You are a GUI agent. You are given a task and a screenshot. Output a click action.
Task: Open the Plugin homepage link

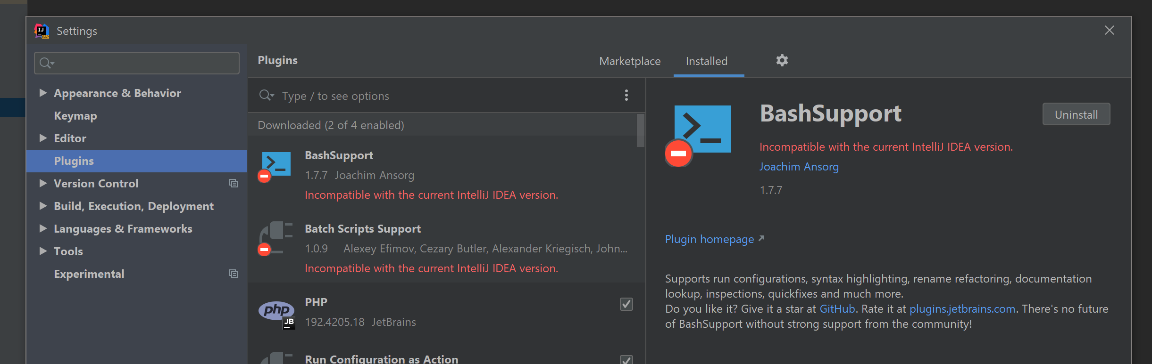tap(710, 239)
